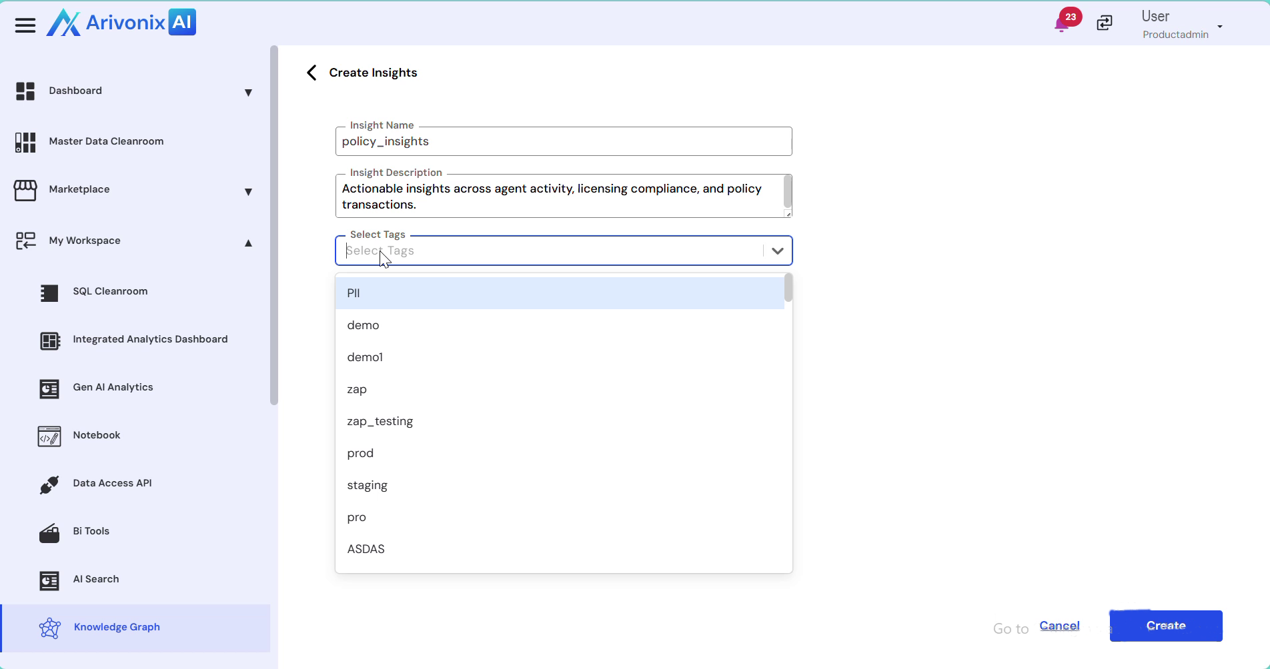Collapse the My Workspace section
Image resolution: width=1270 pixels, height=669 pixels.
click(x=248, y=243)
